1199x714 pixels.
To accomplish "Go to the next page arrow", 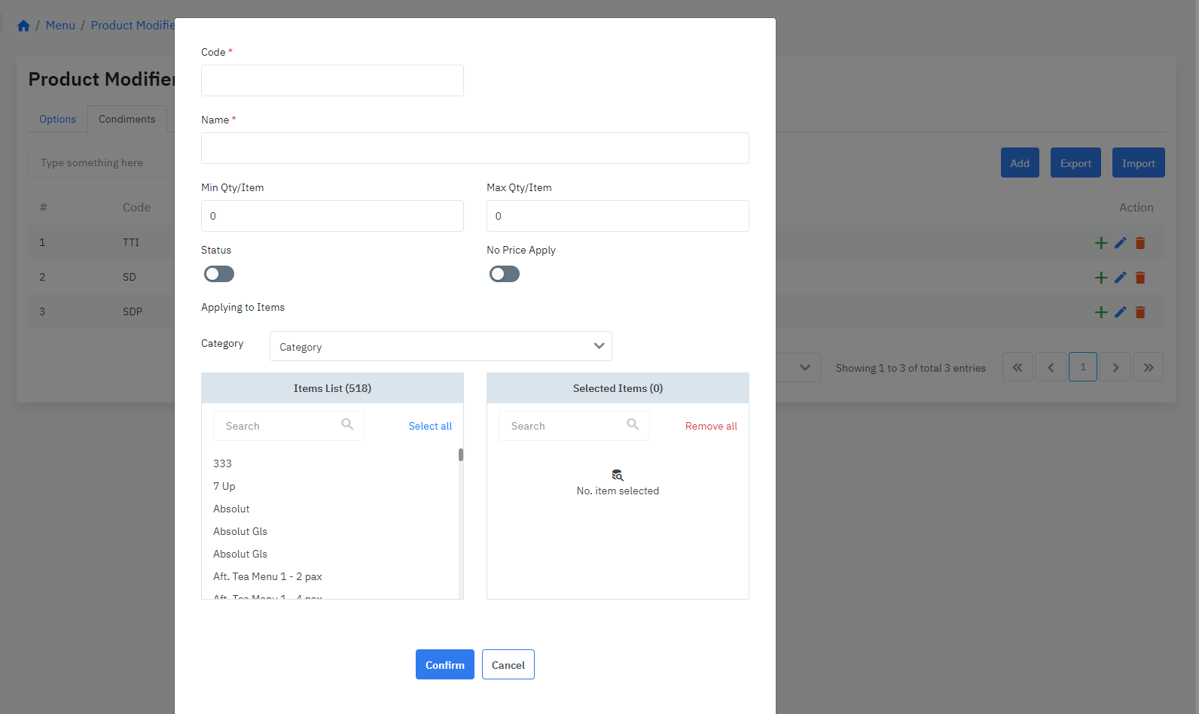I will pos(1115,368).
